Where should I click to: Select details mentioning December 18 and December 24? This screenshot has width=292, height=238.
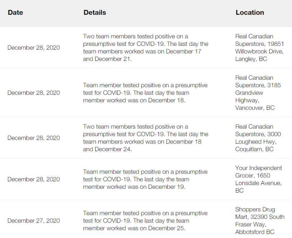pos(145,138)
